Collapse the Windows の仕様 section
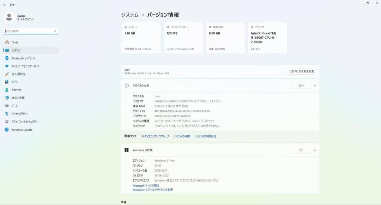This screenshot has width=381, height=205. 315,150
